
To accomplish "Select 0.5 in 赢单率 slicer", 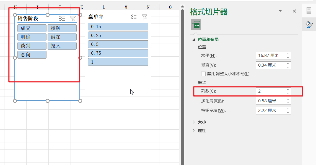I will tap(118, 44).
